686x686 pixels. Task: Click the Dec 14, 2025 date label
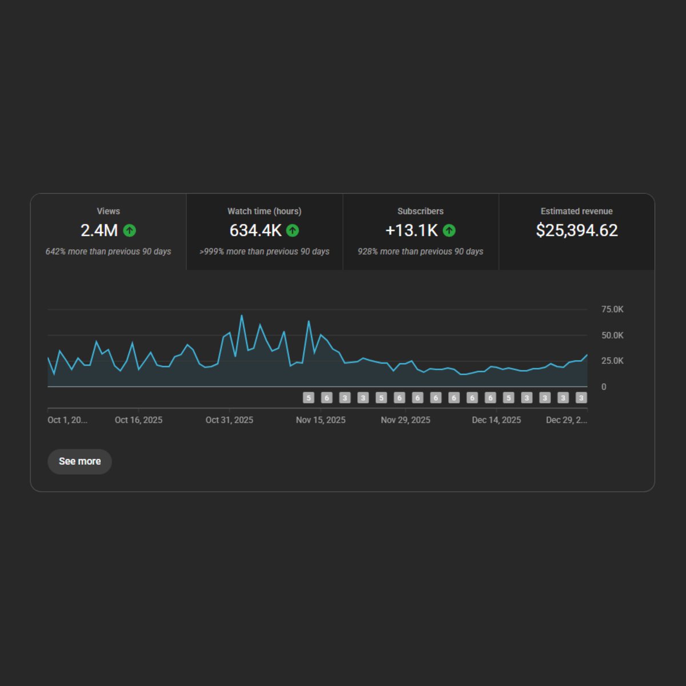coord(496,420)
